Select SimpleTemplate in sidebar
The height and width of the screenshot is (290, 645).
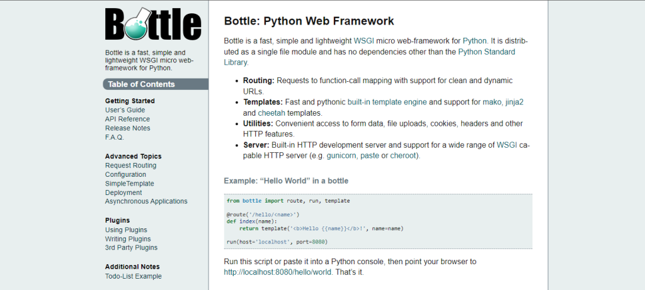click(x=129, y=184)
